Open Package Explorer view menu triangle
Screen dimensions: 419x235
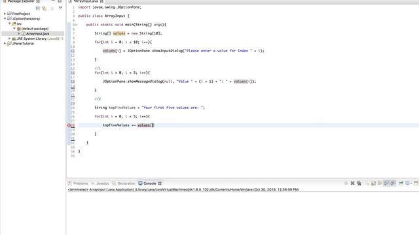60,8
